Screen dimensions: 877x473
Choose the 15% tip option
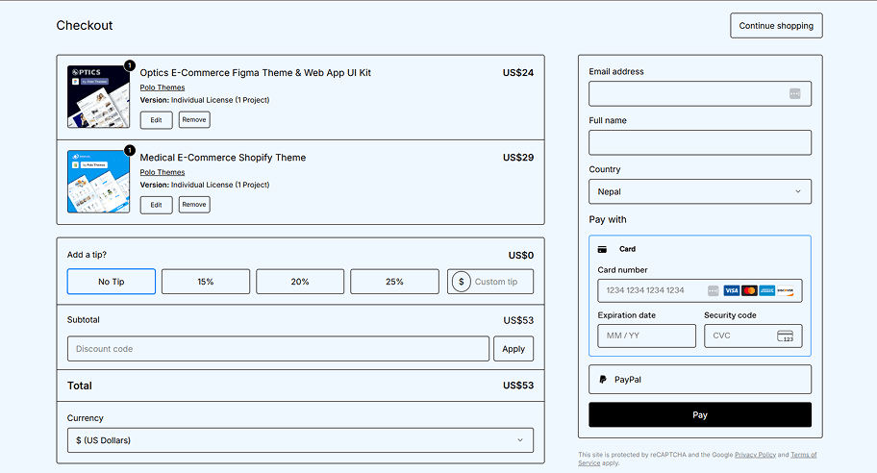(x=205, y=282)
